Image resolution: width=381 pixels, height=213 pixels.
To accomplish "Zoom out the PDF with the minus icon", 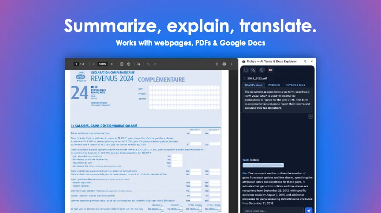I will coord(93,64).
